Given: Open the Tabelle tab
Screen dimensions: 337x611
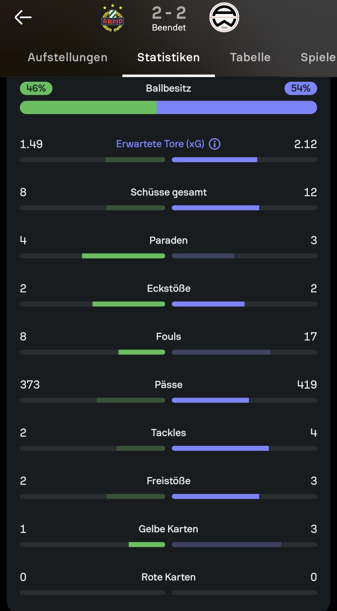Looking at the screenshot, I should tap(250, 57).
